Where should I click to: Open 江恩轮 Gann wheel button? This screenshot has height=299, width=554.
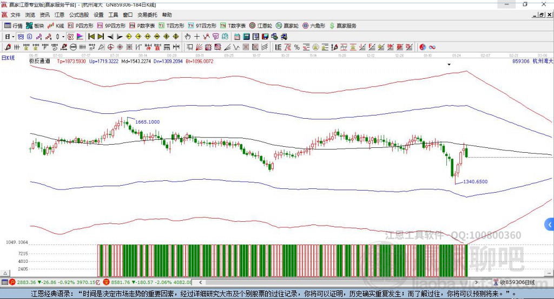click(x=261, y=25)
